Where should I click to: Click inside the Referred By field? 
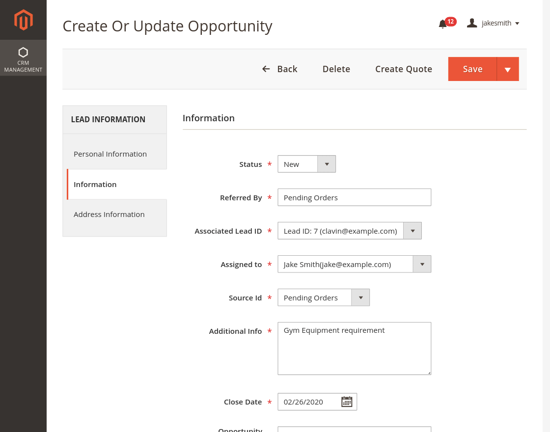[354, 197]
